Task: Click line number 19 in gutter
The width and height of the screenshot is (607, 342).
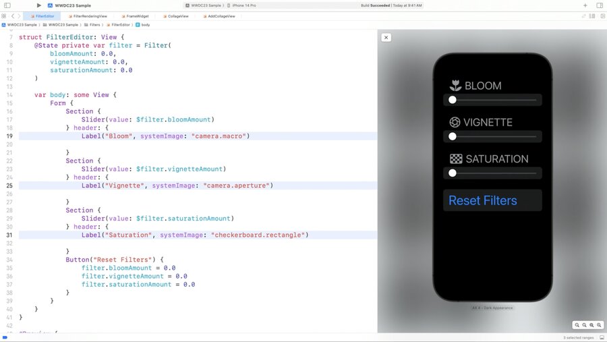Action: [9, 136]
